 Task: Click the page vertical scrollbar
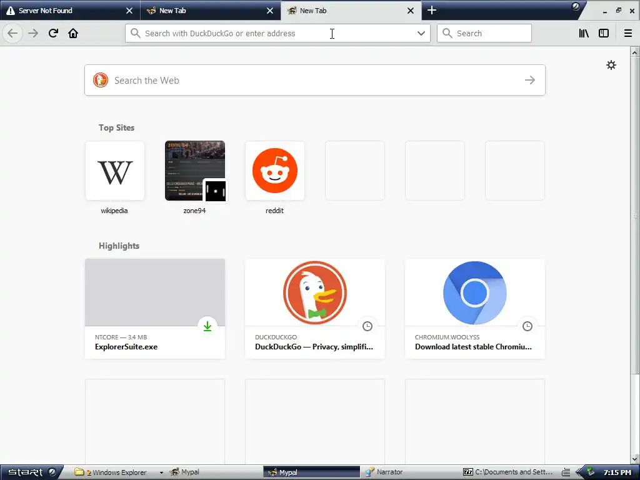pyautogui.click(x=635, y=214)
